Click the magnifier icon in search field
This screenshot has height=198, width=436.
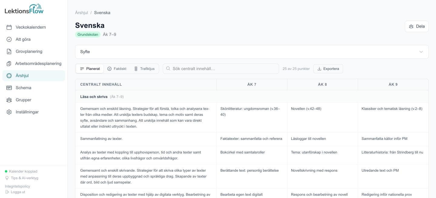tap(168, 69)
